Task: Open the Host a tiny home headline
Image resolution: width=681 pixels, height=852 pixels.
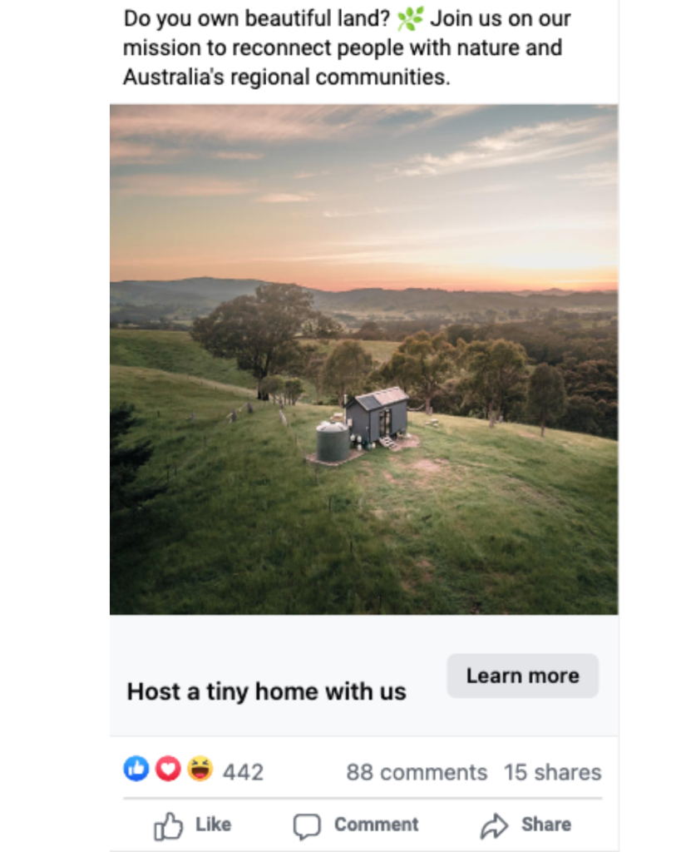Action: pos(266,691)
